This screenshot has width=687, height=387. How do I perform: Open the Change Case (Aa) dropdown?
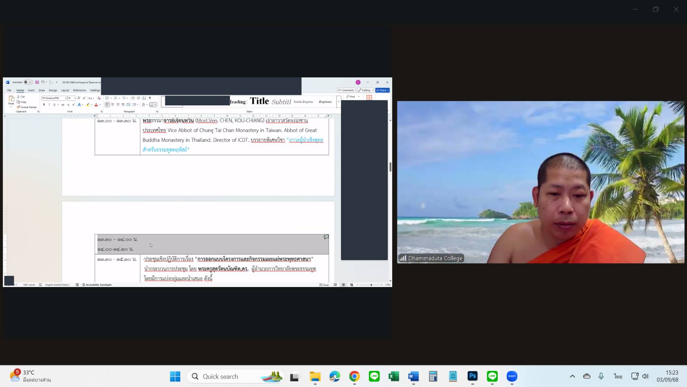click(x=91, y=98)
